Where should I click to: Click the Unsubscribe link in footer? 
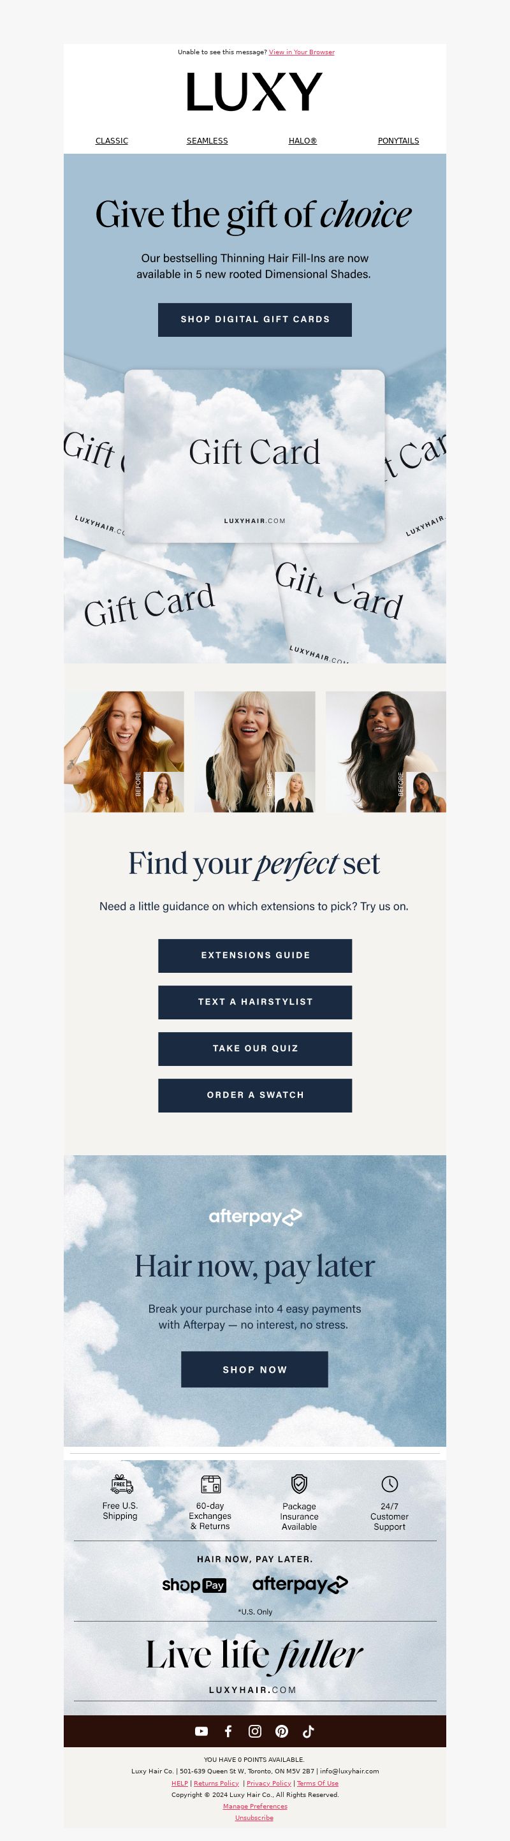pyautogui.click(x=254, y=1817)
